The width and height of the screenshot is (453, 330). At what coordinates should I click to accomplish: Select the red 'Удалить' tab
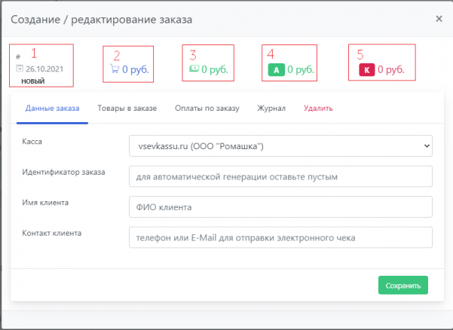click(x=318, y=108)
